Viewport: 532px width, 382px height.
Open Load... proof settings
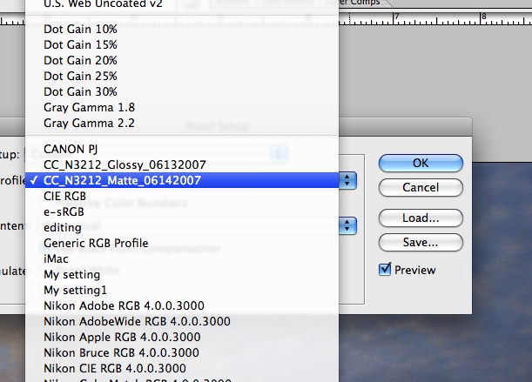pos(421,218)
